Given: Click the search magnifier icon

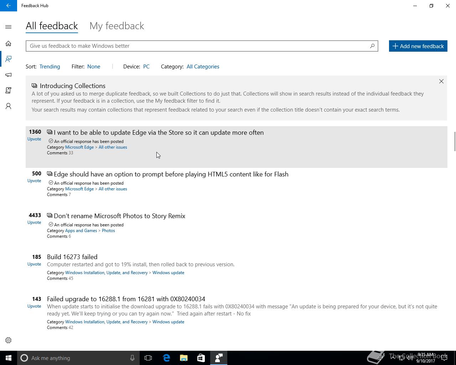Looking at the screenshot, I should (x=372, y=46).
